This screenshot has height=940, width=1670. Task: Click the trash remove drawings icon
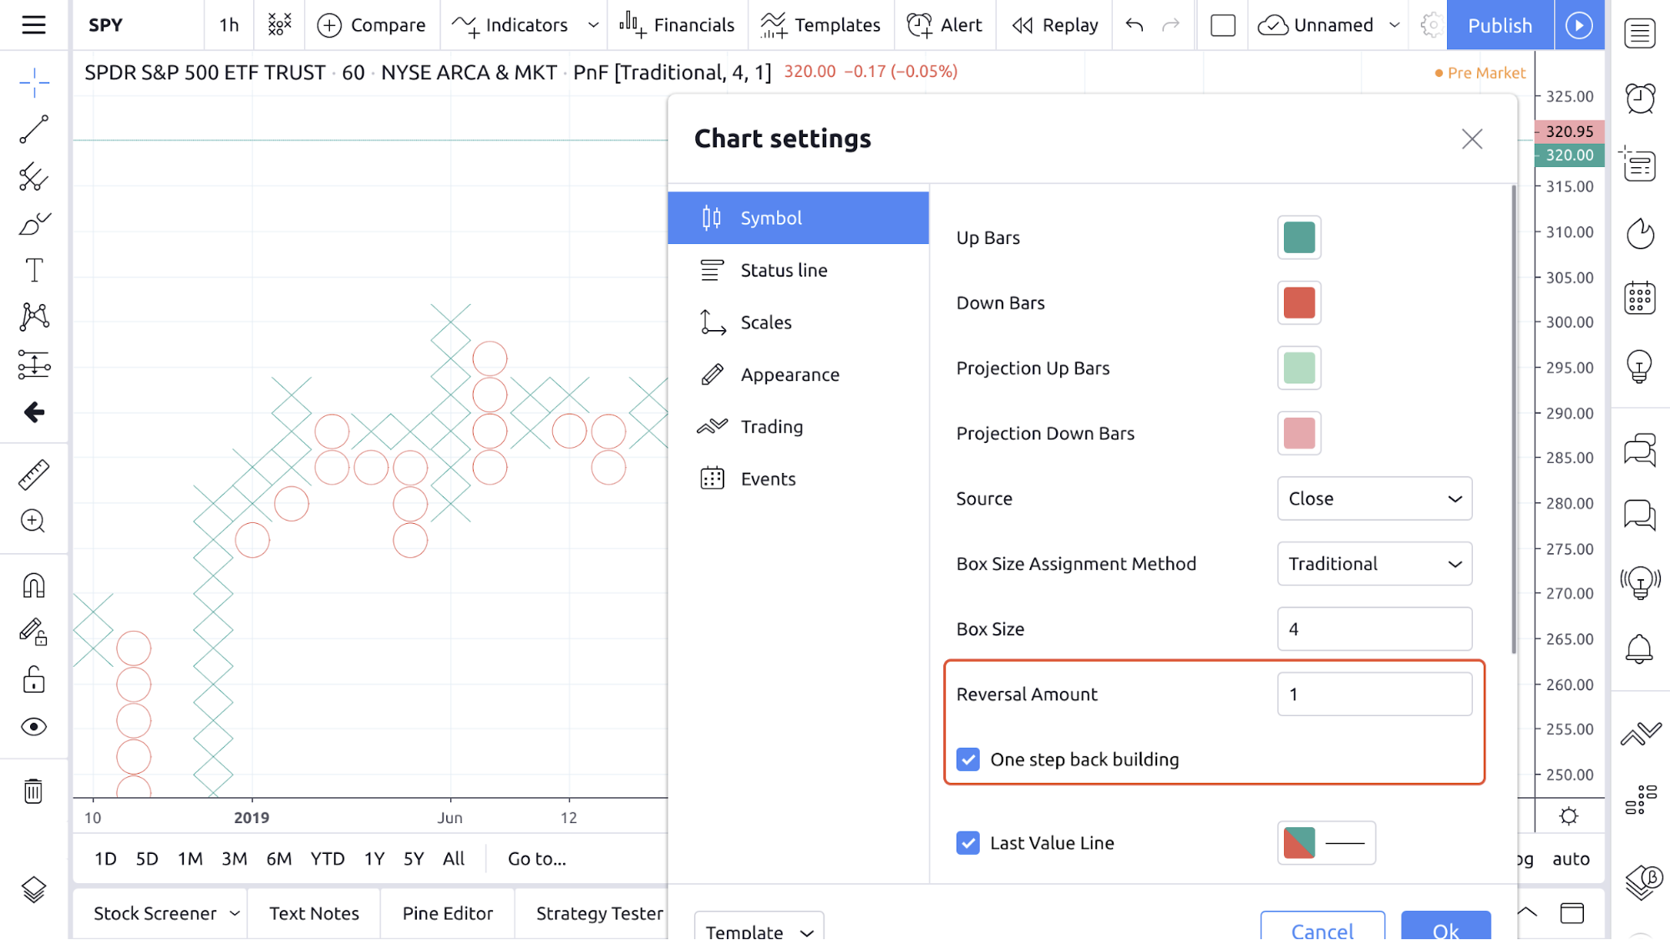33,790
